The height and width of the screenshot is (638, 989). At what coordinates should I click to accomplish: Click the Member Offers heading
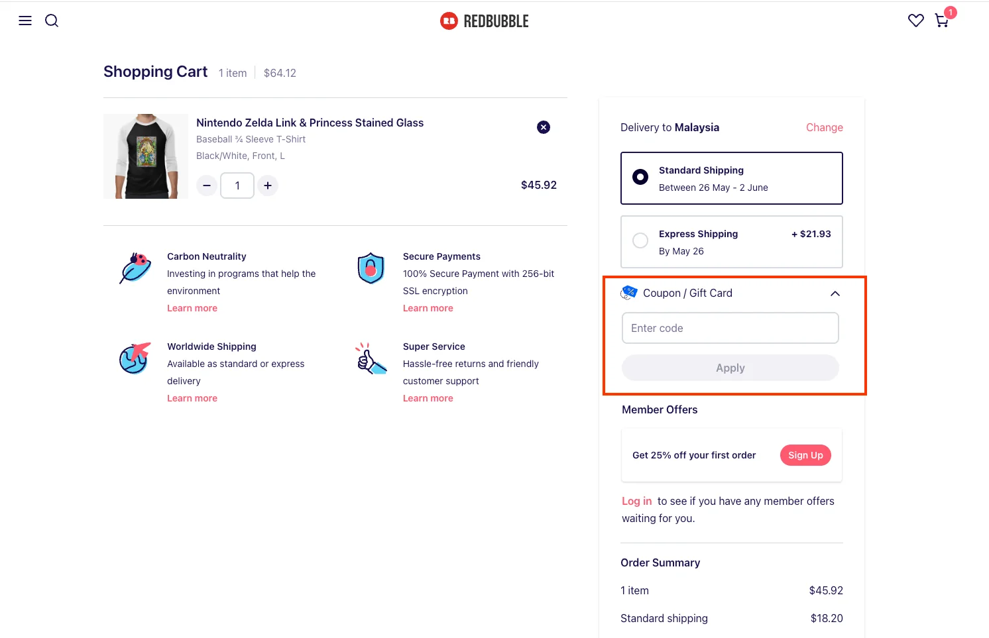pos(660,409)
